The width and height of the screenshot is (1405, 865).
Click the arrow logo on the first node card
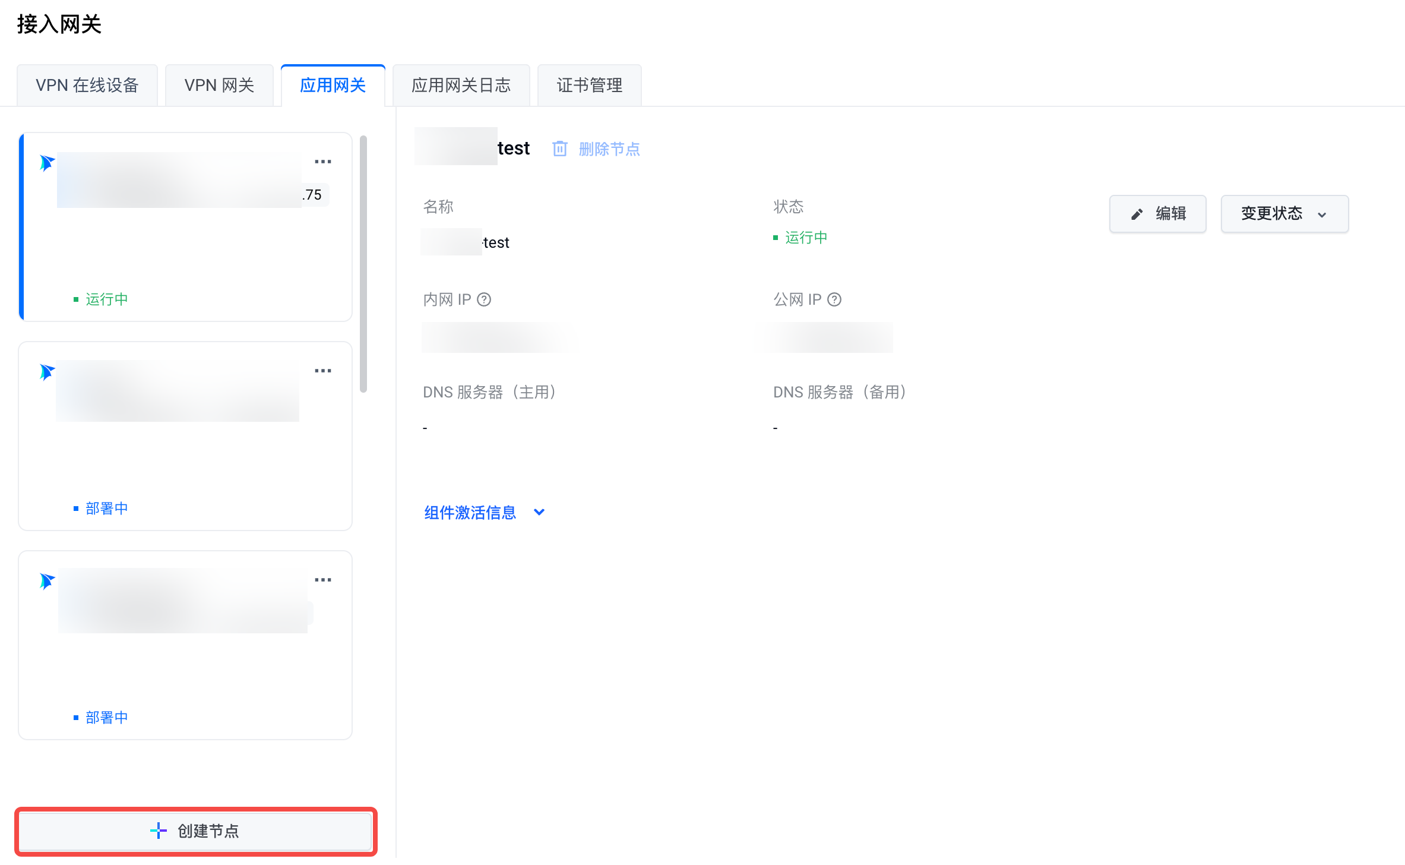(47, 162)
